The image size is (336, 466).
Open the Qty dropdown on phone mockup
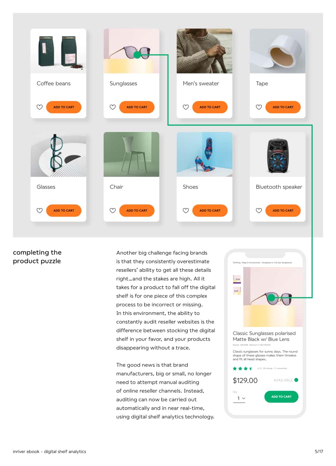tap(239, 398)
